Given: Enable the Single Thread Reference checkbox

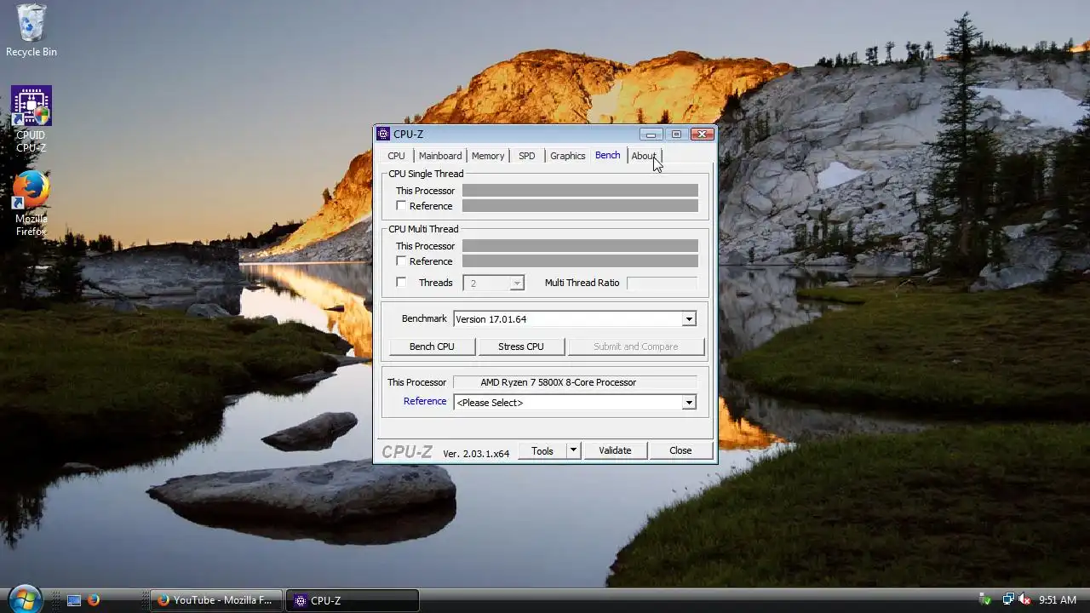Looking at the screenshot, I should [x=401, y=206].
